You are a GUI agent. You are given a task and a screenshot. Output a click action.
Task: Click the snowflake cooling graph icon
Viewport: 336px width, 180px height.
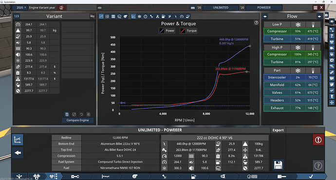coord(139,16)
